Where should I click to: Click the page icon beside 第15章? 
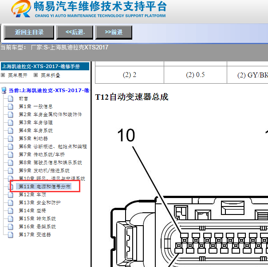click(10, 218)
